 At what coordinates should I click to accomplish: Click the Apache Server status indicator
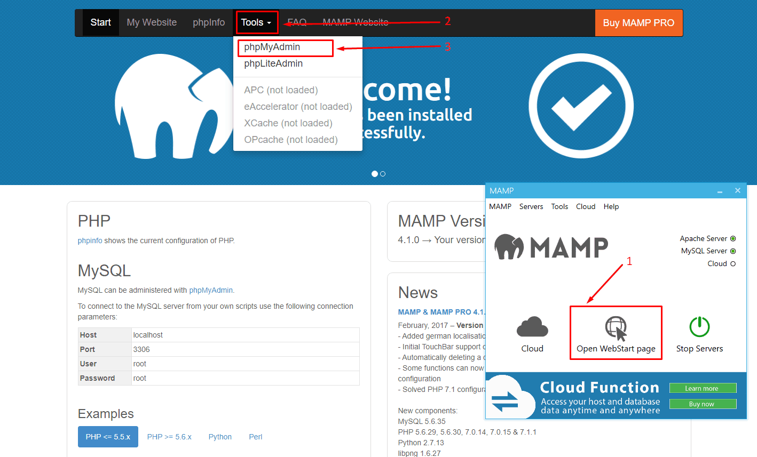click(733, 238)
